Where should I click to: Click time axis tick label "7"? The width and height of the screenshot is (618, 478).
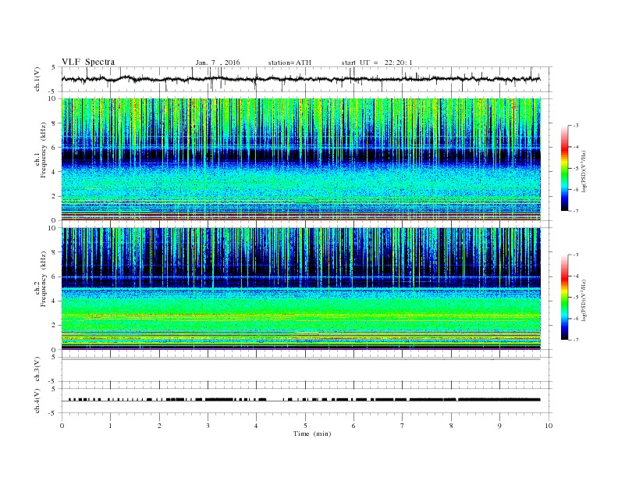(403, 426)
